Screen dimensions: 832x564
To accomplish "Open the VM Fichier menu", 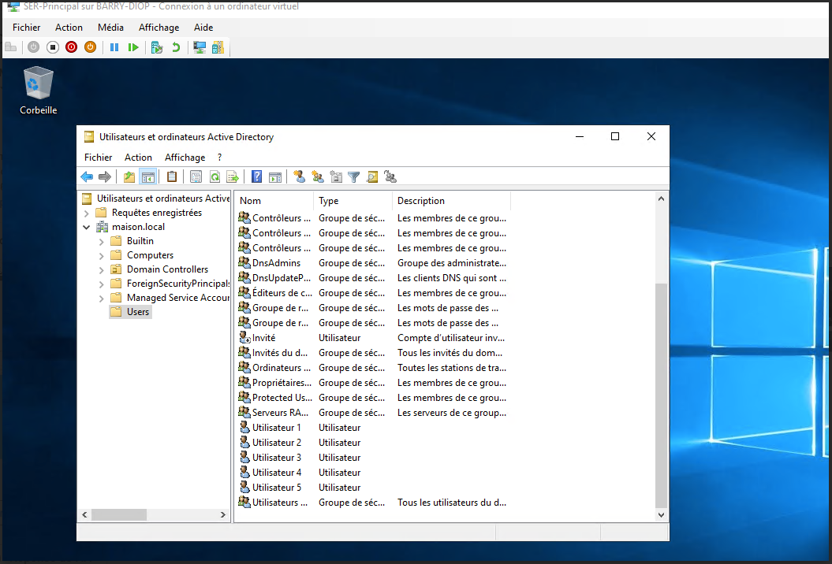I will point(27,28).
